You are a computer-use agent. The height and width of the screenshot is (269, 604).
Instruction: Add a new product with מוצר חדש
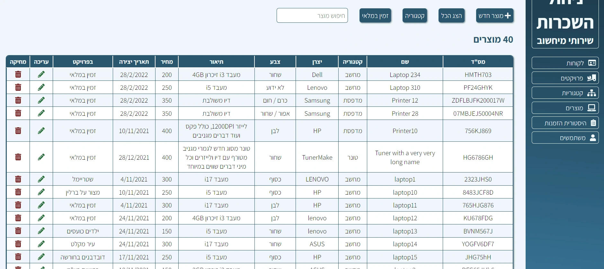[494, 16]
